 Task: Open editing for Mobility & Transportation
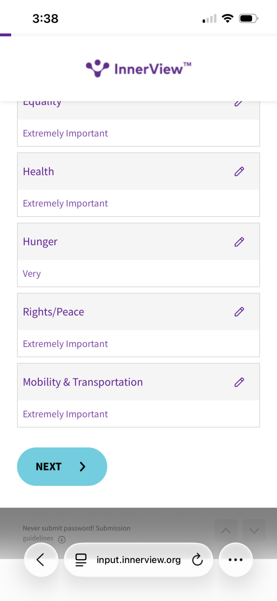pyautogui.click(x=239, y=382)
